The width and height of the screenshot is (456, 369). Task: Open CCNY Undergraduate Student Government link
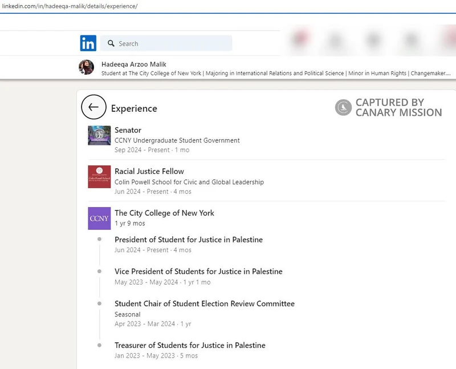(x=177, y=140)
